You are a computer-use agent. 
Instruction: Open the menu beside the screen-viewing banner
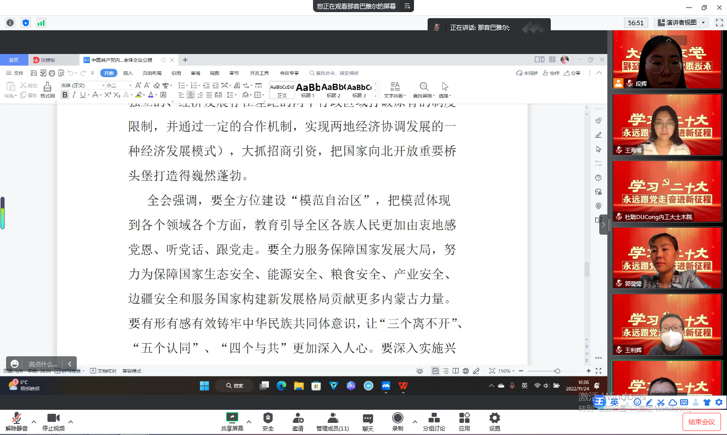(x=407, y=6)
